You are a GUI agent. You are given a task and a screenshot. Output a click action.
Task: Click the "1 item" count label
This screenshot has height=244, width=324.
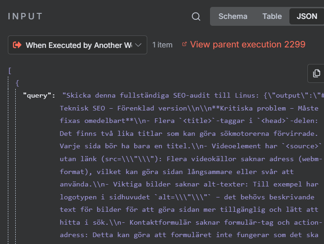[x=162, y=45]
